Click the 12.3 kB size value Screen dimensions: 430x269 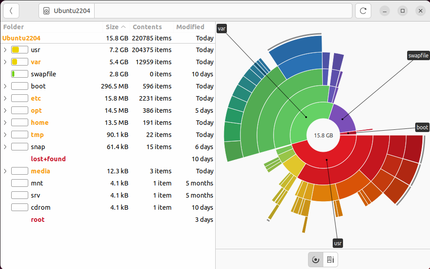click(x=117, y=171)
